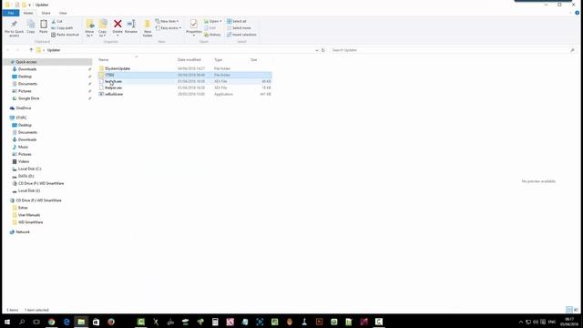Viewport: 583px width, 328px height.
Task: Open Music under This PC
Action: click(x=23, y=147)
